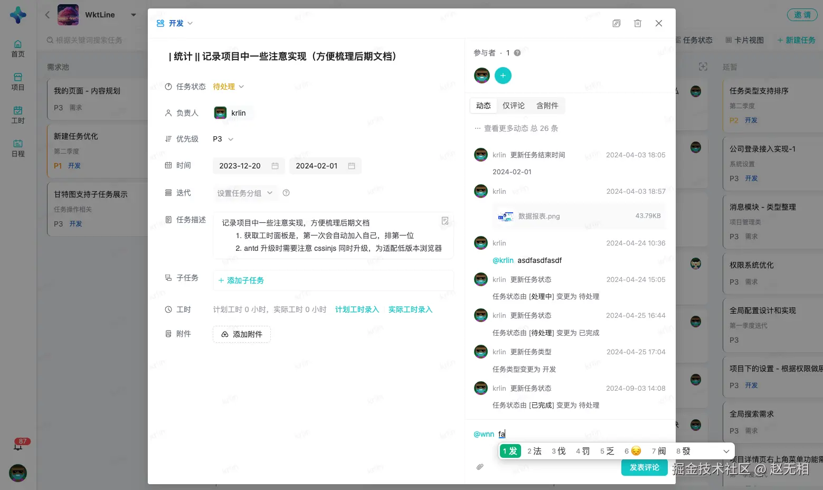
Task: Click the task description text area
Action: pyautogui.click(x=333, y=235)
